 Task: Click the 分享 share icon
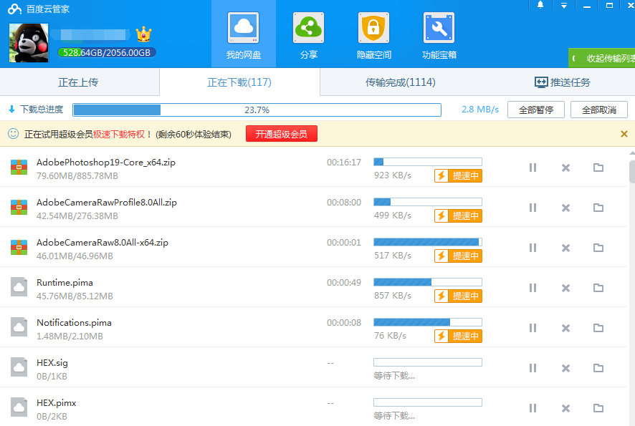(308, 29)
